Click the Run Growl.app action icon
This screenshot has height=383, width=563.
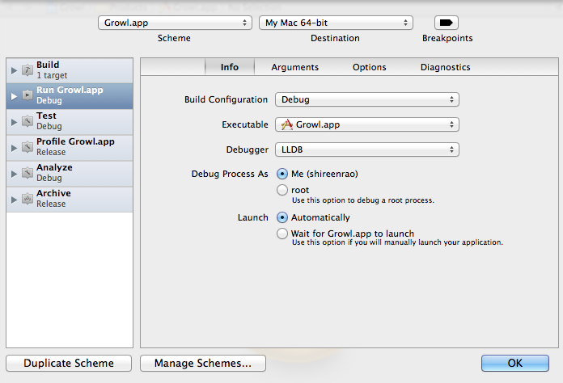tap(28, 95)
